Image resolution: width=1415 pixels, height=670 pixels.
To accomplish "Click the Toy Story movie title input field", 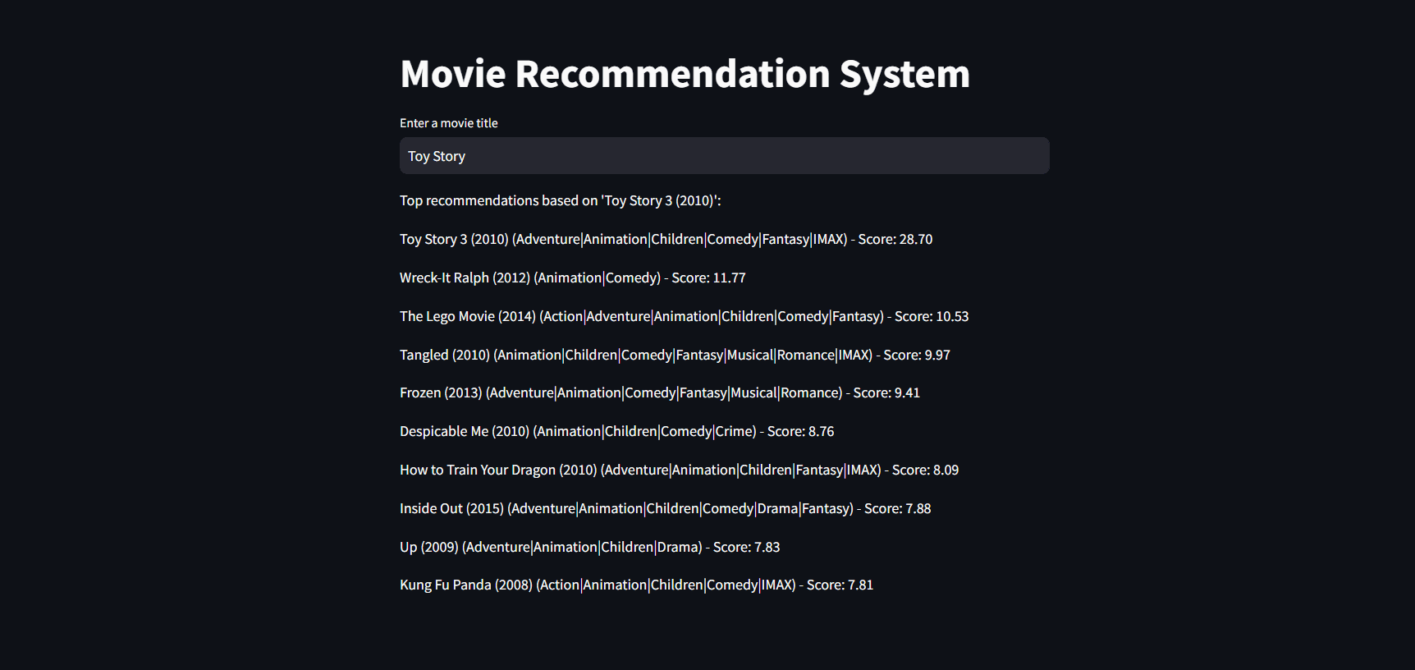I will click(x=723, y=155).
